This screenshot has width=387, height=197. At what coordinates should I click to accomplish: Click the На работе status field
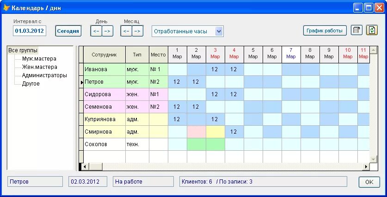coord(143,182)
